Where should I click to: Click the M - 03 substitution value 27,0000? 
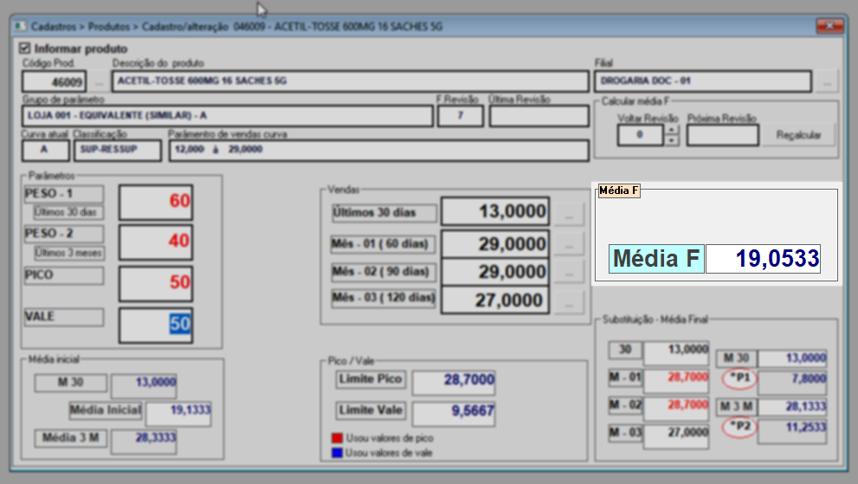click(676, 437)
